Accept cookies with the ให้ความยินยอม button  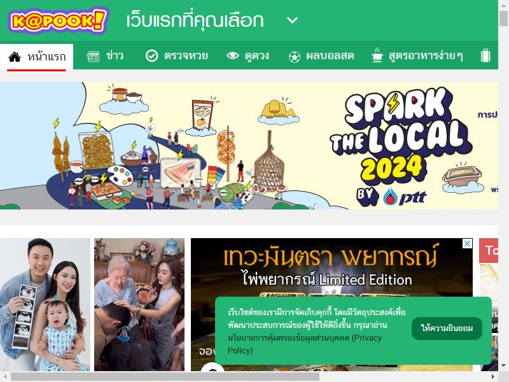[x=447, y=328]
